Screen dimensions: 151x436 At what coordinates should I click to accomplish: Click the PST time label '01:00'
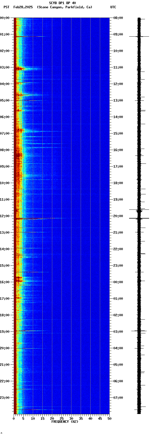click(5, 34)
